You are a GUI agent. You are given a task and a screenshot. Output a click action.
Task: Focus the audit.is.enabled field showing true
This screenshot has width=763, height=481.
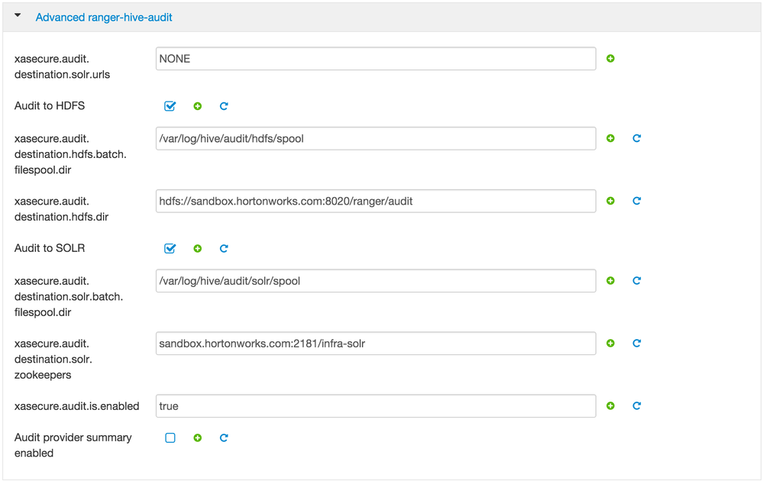(375, 405)
